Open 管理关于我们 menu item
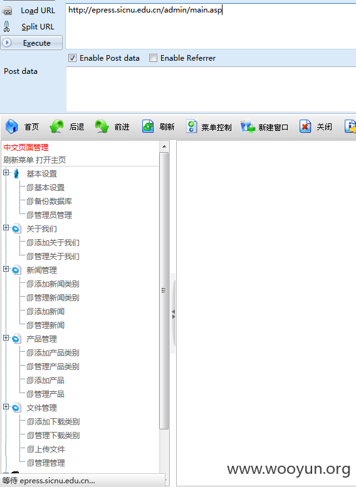 coord(57,257)
